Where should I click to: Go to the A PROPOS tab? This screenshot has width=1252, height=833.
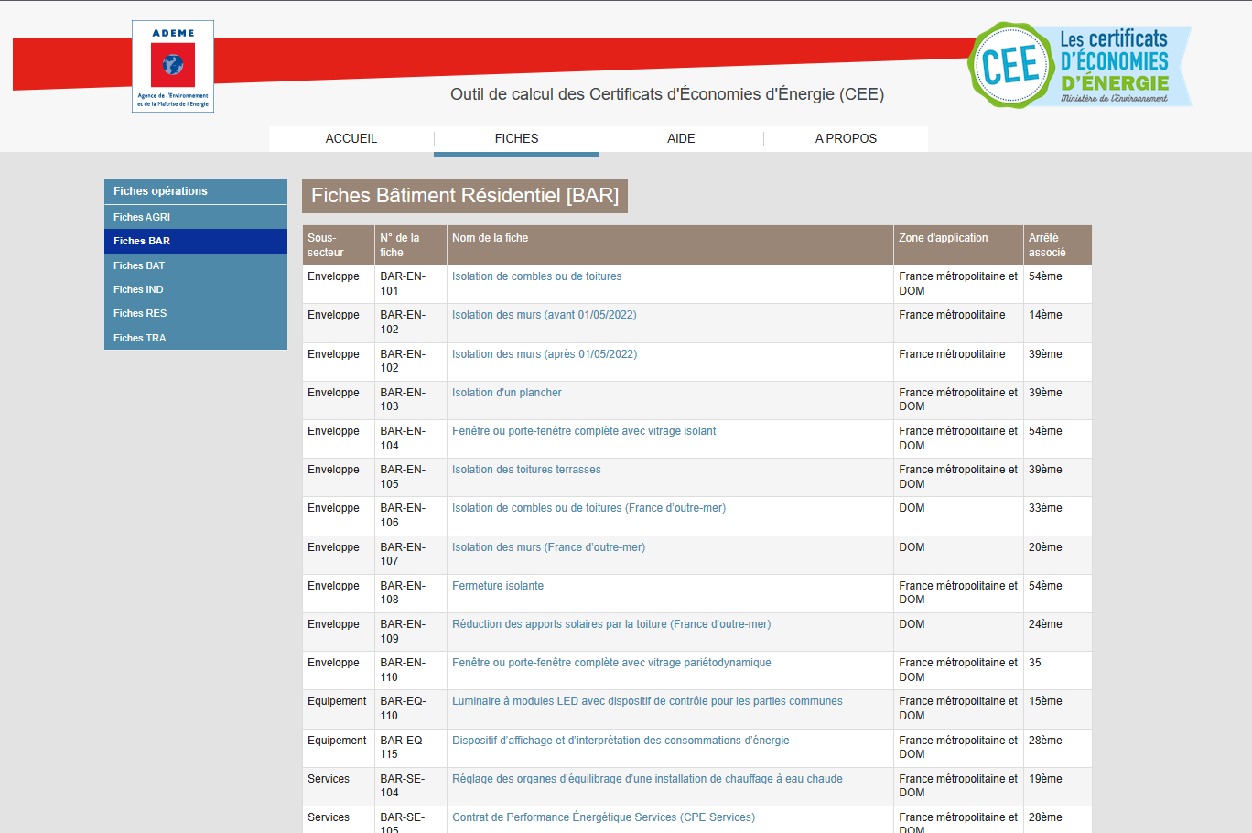pos(846,138)
